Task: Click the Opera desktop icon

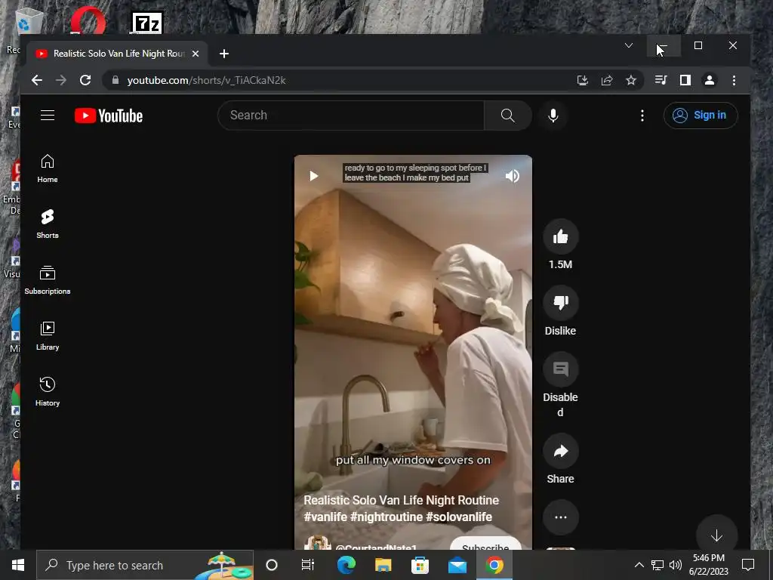Action: point(88,20)
